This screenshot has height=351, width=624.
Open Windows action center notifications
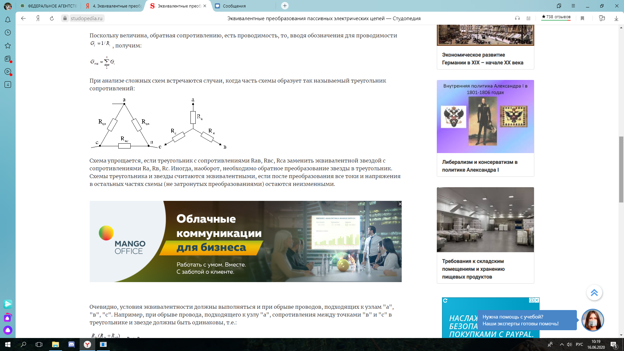(614, 344)
